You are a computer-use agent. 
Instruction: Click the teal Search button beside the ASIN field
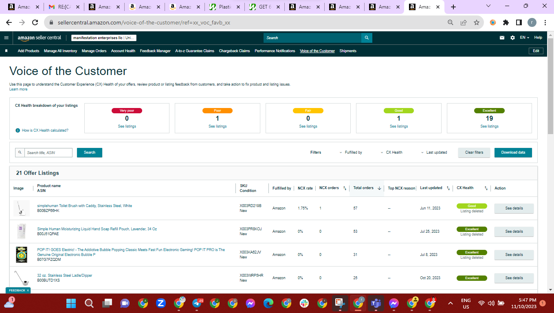coord(90,152)
